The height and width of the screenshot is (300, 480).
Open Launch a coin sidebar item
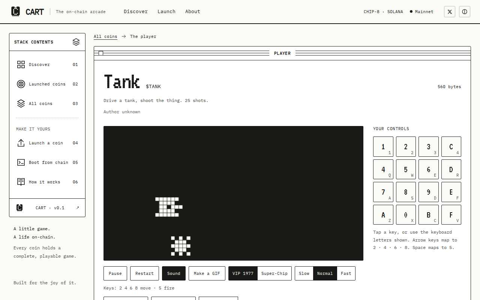(x=47, y=143)
